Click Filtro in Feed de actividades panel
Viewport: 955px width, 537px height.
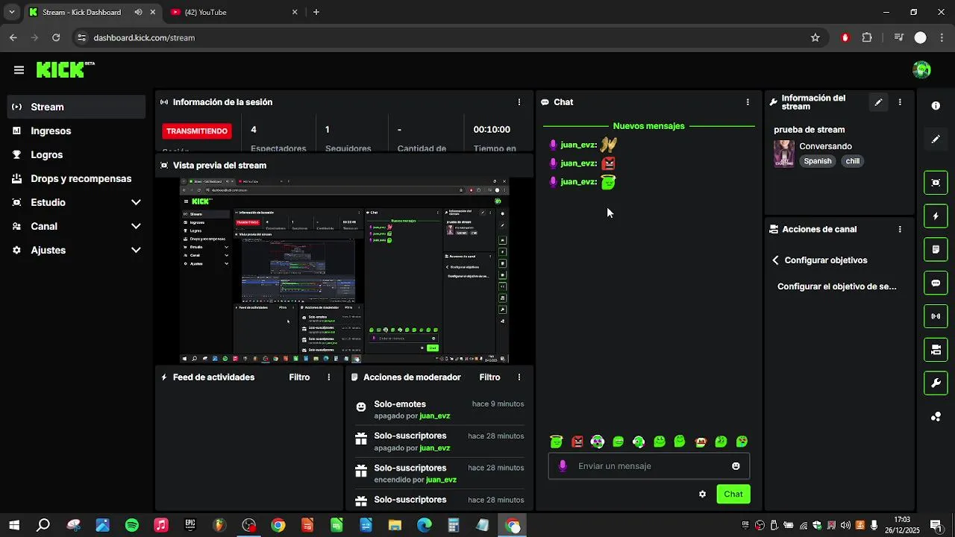click(299, 377)
